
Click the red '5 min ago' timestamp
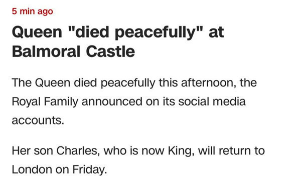point(32,11)
